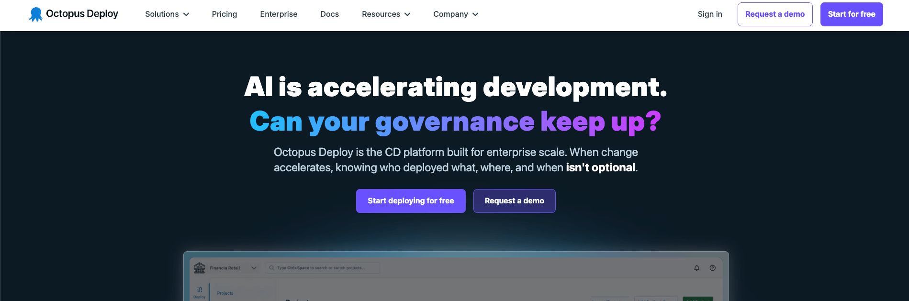Click the Octopus Deploy wordmark

(82, 14)
